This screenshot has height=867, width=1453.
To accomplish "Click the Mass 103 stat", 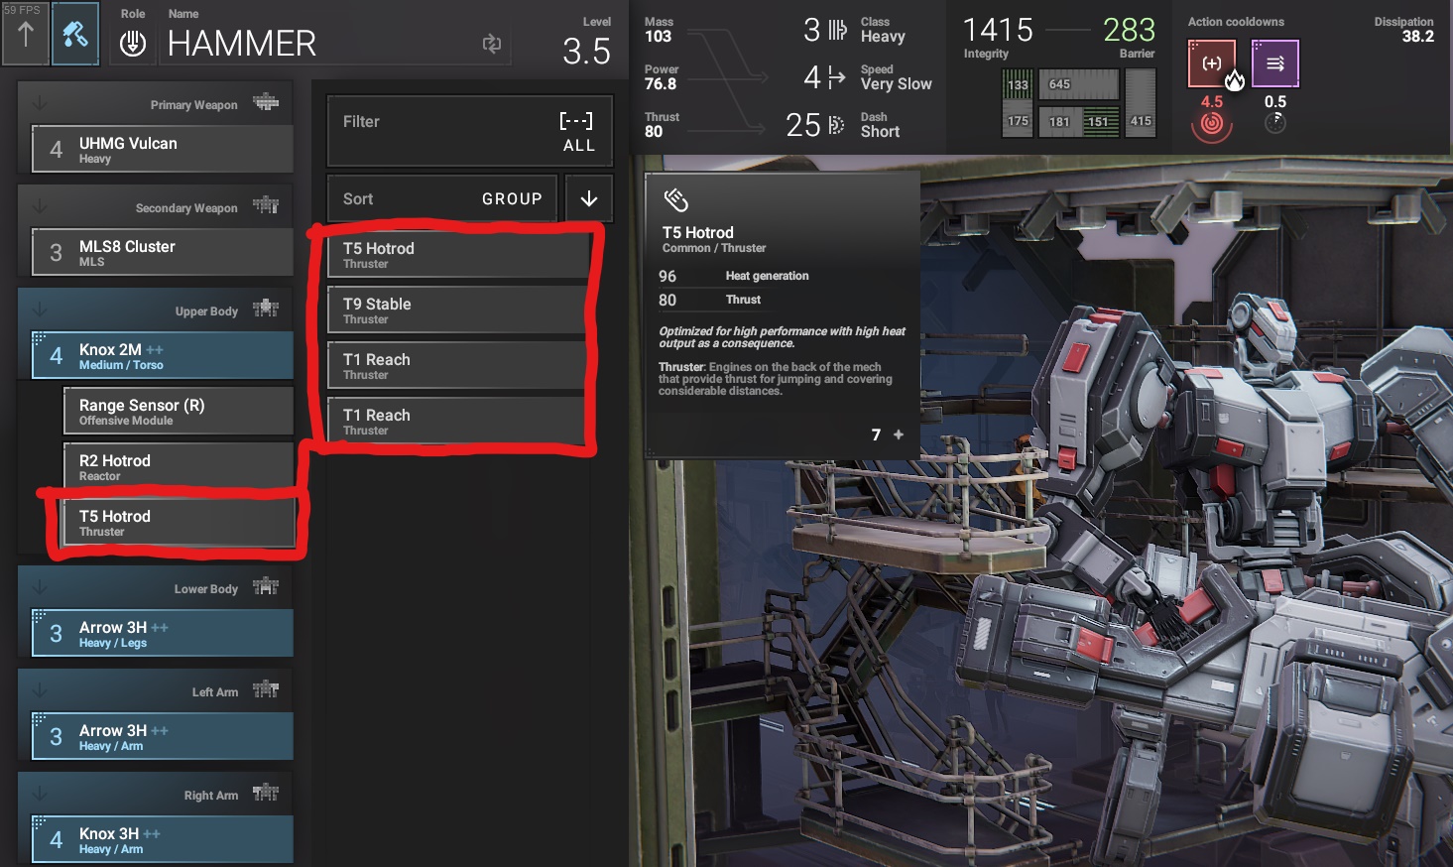I will (659, 30).
